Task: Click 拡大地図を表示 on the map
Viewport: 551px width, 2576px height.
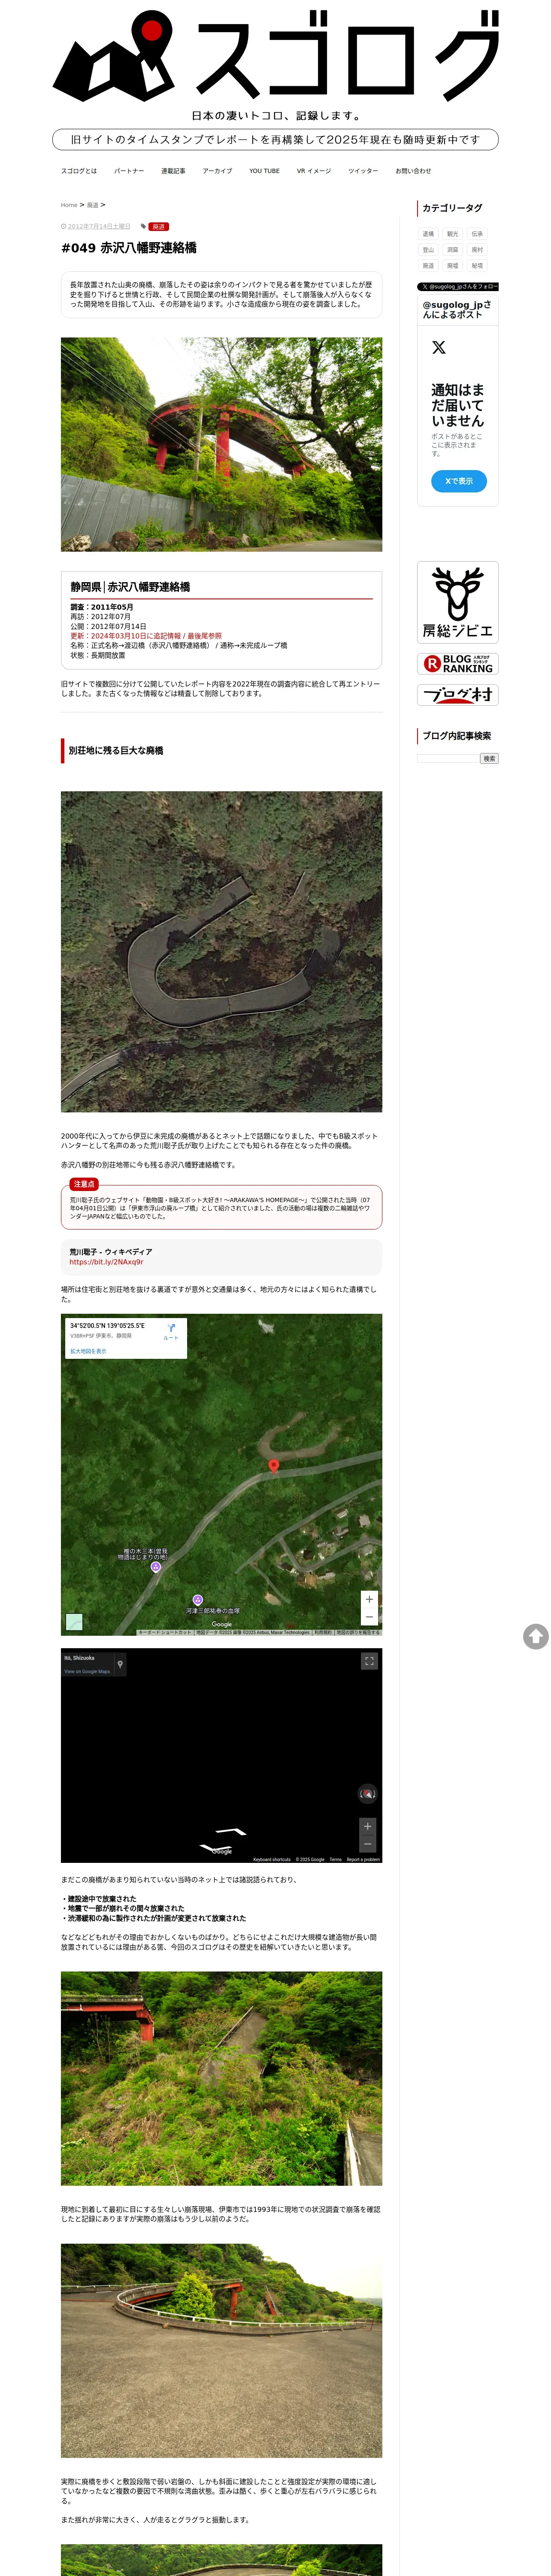Action: 88,1351
